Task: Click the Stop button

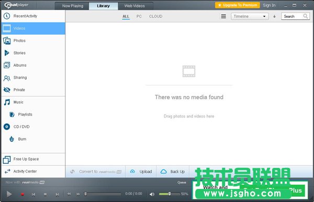Action: pyautogui.click(x=45, y=194)
